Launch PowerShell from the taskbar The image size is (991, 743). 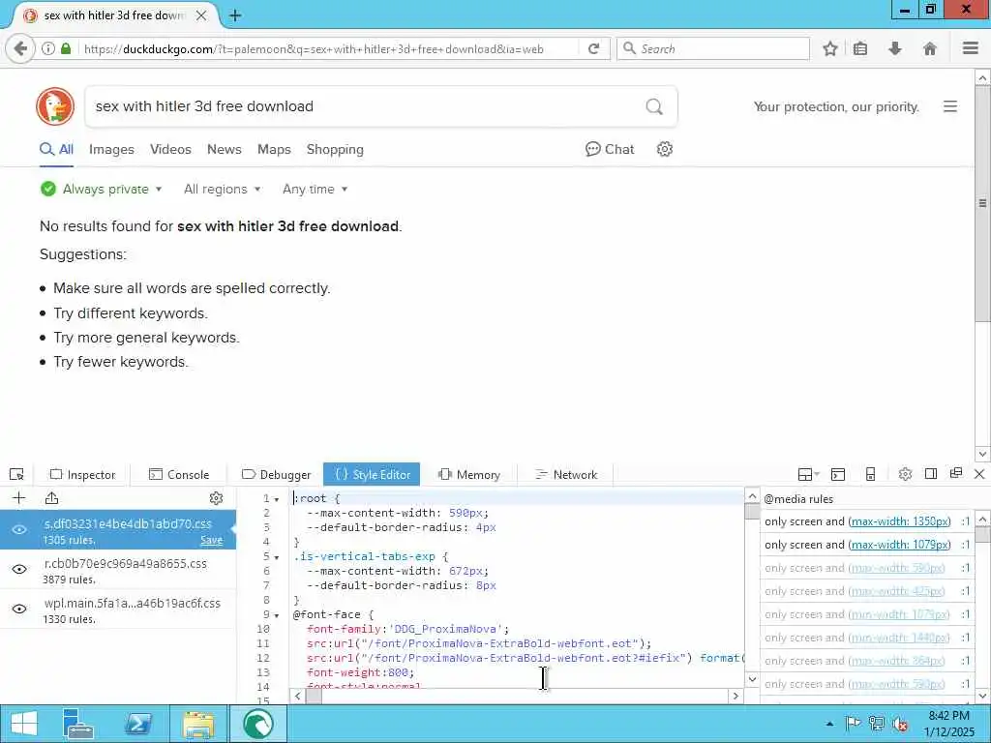138,724
